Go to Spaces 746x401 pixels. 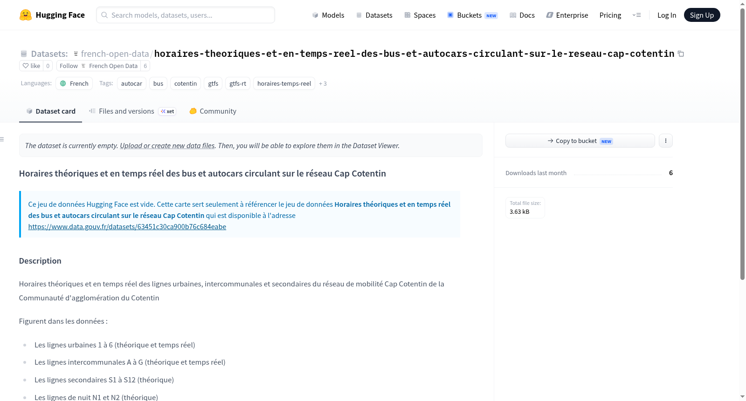coord(420,15)
